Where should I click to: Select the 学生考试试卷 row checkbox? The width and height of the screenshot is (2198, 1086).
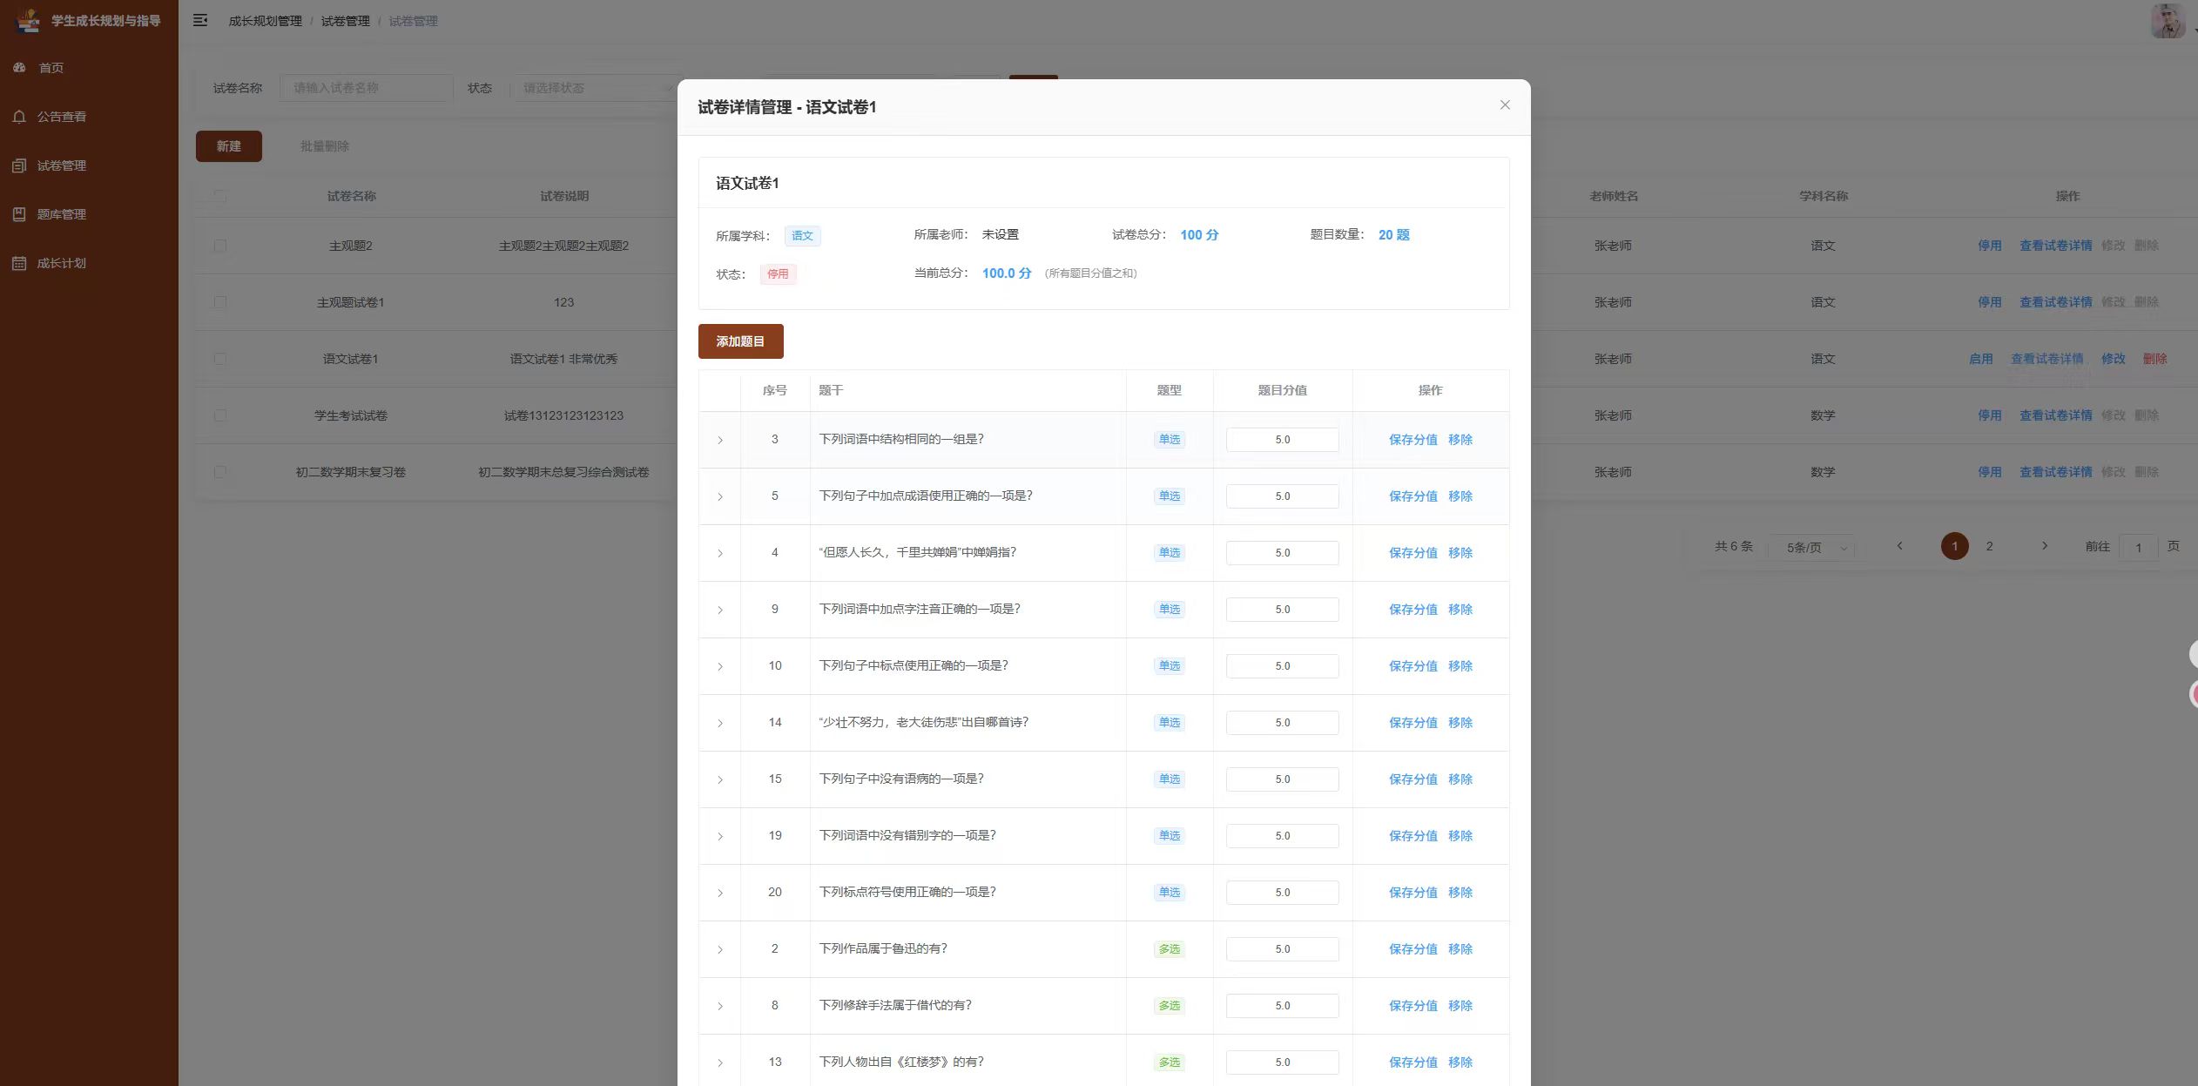(x=220, y=415)
